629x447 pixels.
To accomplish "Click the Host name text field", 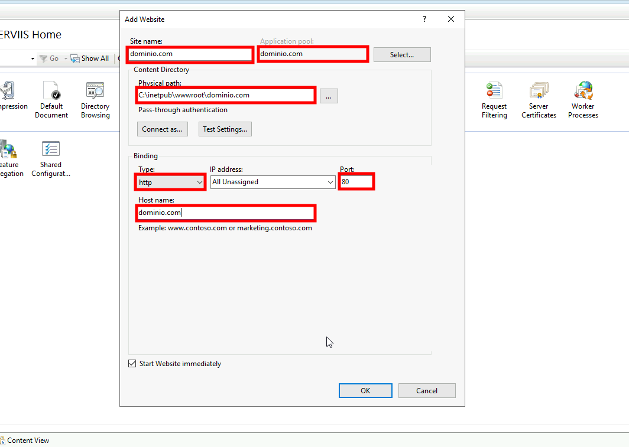I will (x=225, y=213).
